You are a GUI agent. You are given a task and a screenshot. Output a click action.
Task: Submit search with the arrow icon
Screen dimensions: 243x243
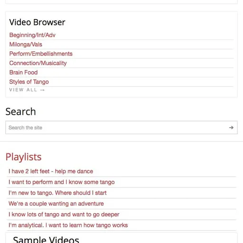point(231,128)
